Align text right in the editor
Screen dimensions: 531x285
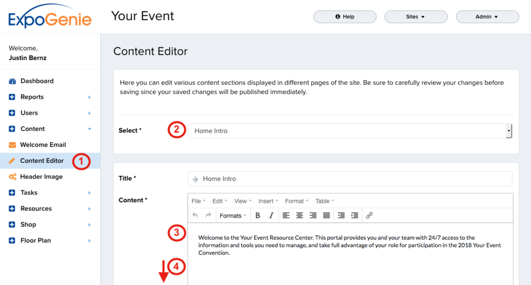pyautogui.click(x=313, y=216)
